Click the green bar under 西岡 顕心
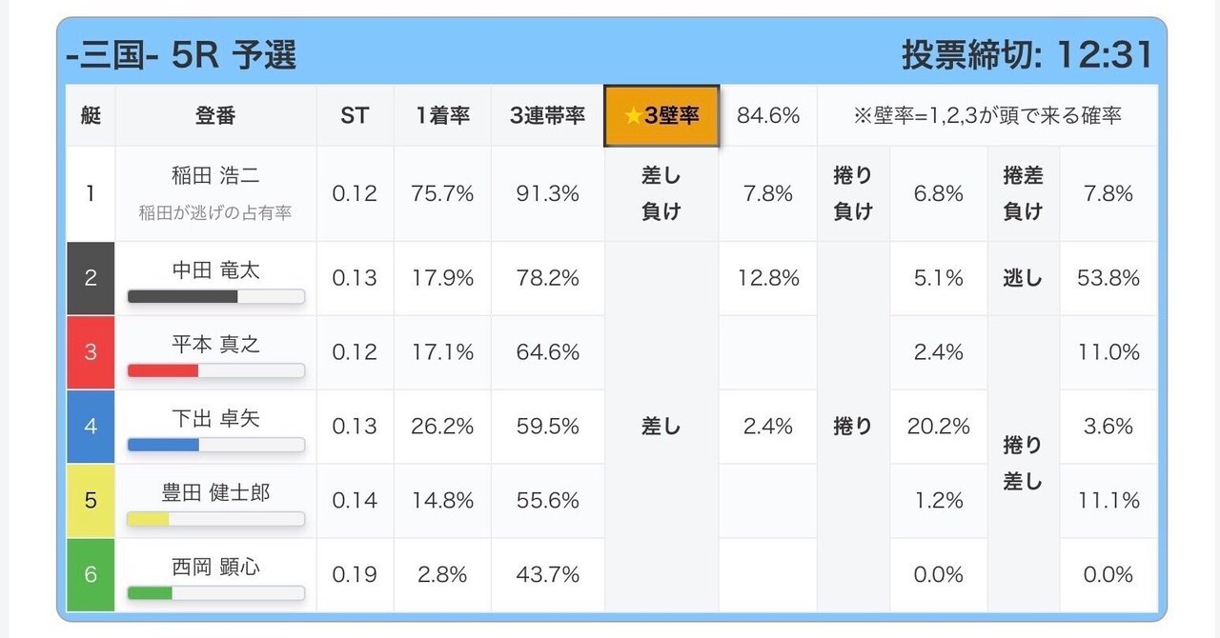The height and width of the screenshot is (638, 1220). point(151,593)
